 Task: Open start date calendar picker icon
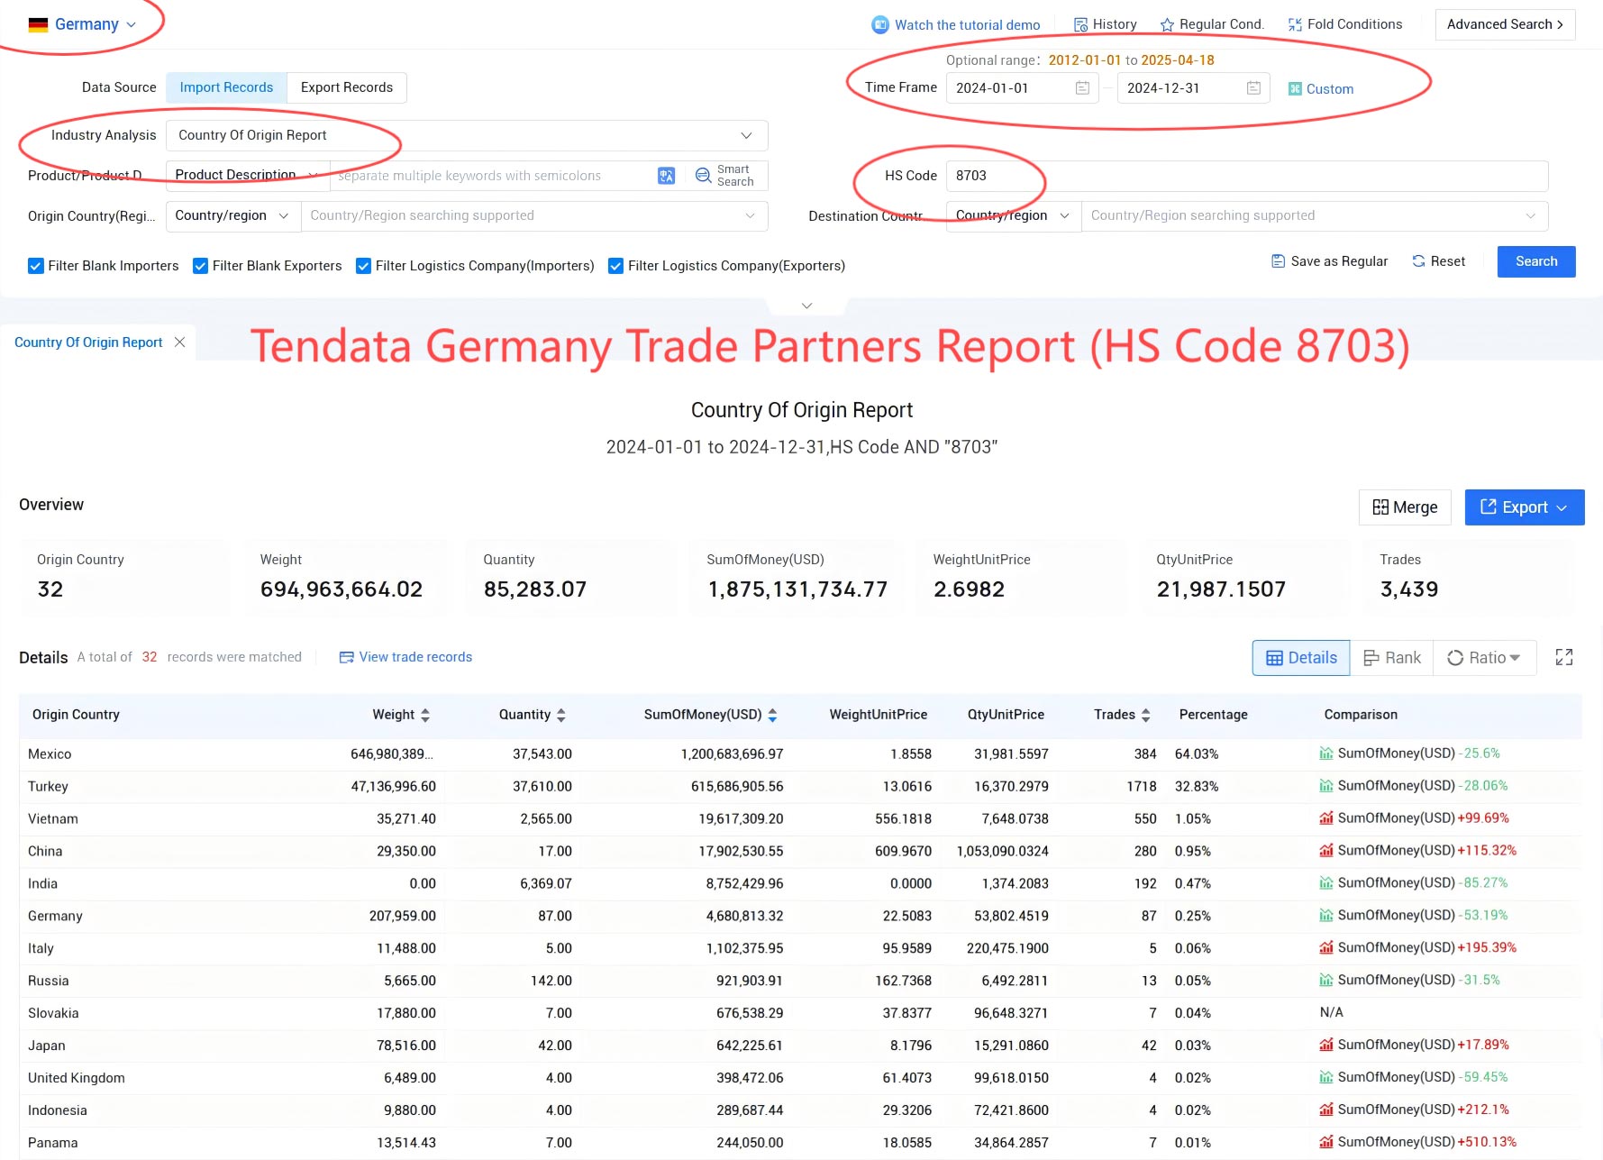click(x=1082, y=88)
